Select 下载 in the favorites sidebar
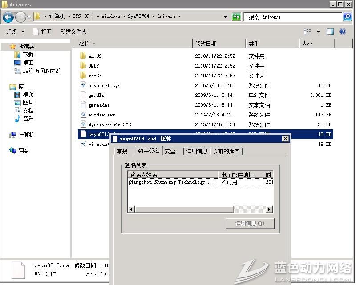 [28, 55]
